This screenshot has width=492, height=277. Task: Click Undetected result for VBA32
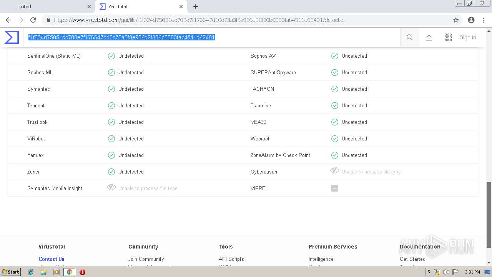point(354,122)
